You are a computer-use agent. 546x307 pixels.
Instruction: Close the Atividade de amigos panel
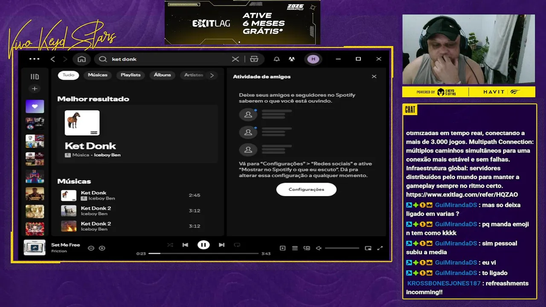(x=374, y=77)
